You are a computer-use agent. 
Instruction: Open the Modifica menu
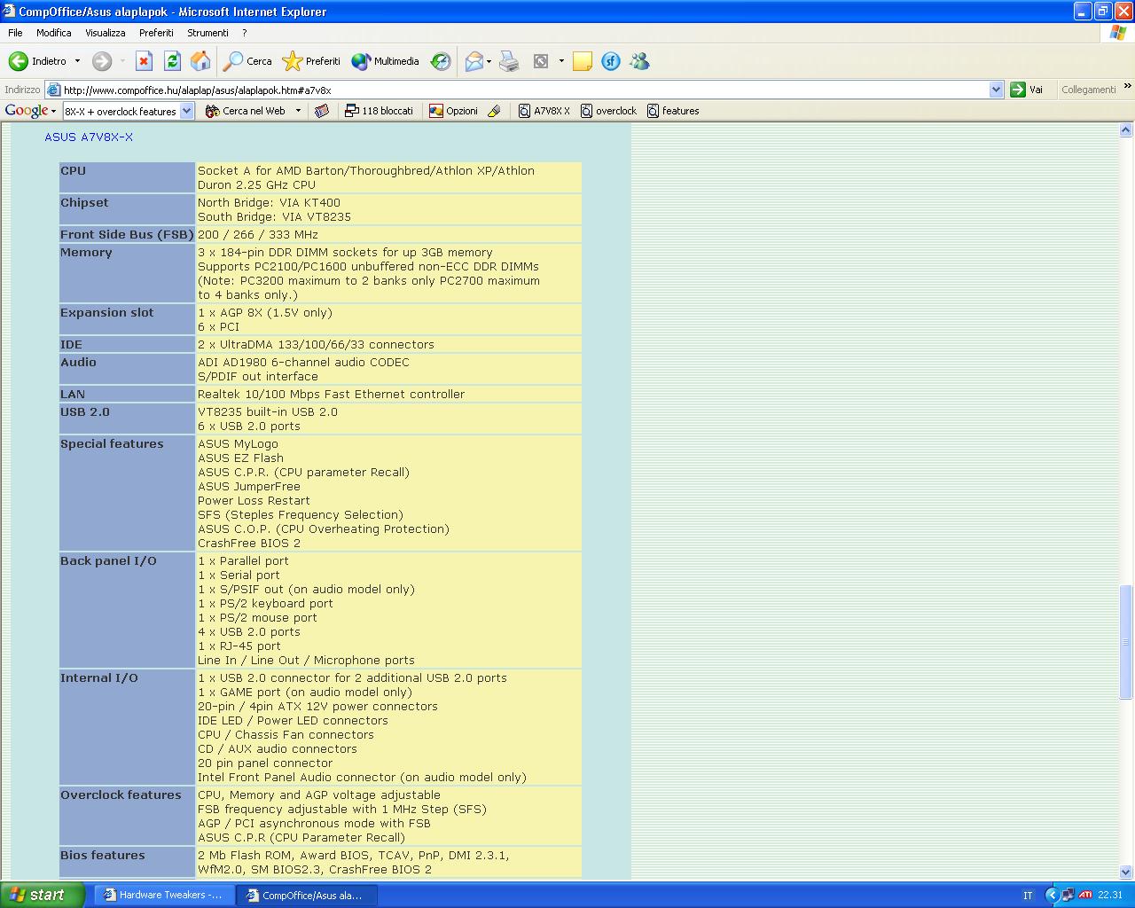(54, 33)
